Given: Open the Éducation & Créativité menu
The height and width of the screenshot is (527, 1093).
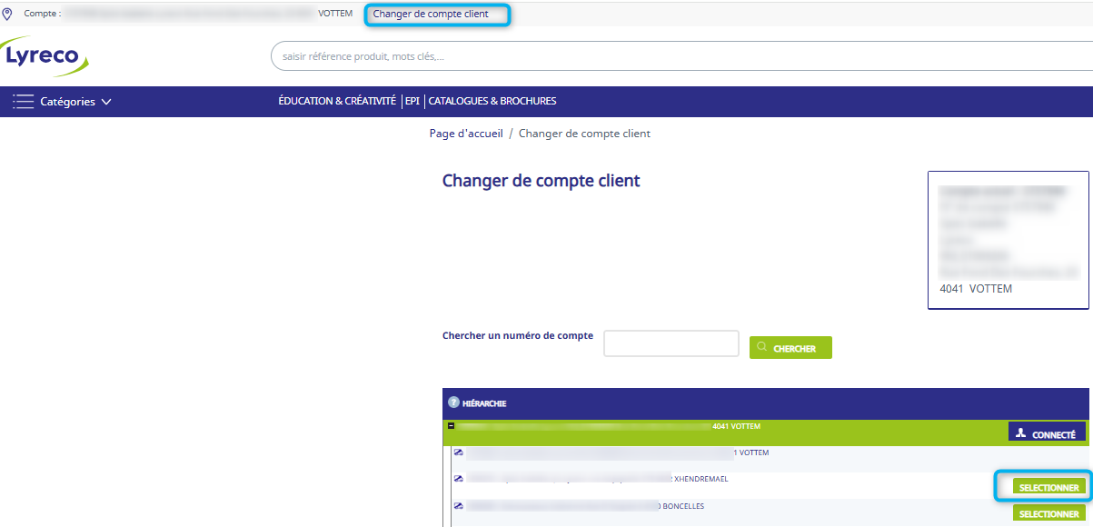Looking at the screenshot, I should click(x=337, y=101).
